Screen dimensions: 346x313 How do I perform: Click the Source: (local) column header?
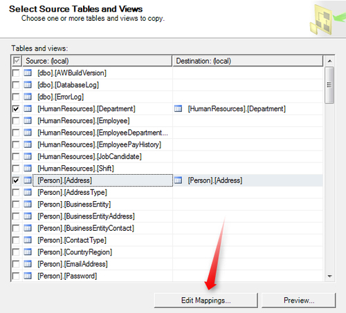(x=97, y=61)
